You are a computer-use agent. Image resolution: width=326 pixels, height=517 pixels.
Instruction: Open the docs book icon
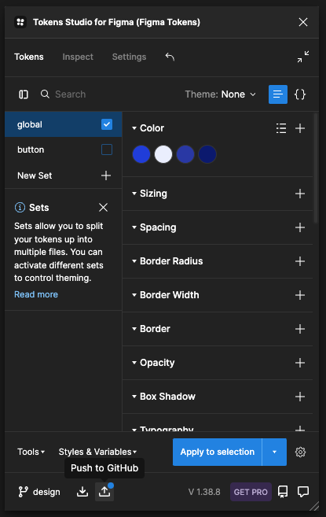(283, 492)
